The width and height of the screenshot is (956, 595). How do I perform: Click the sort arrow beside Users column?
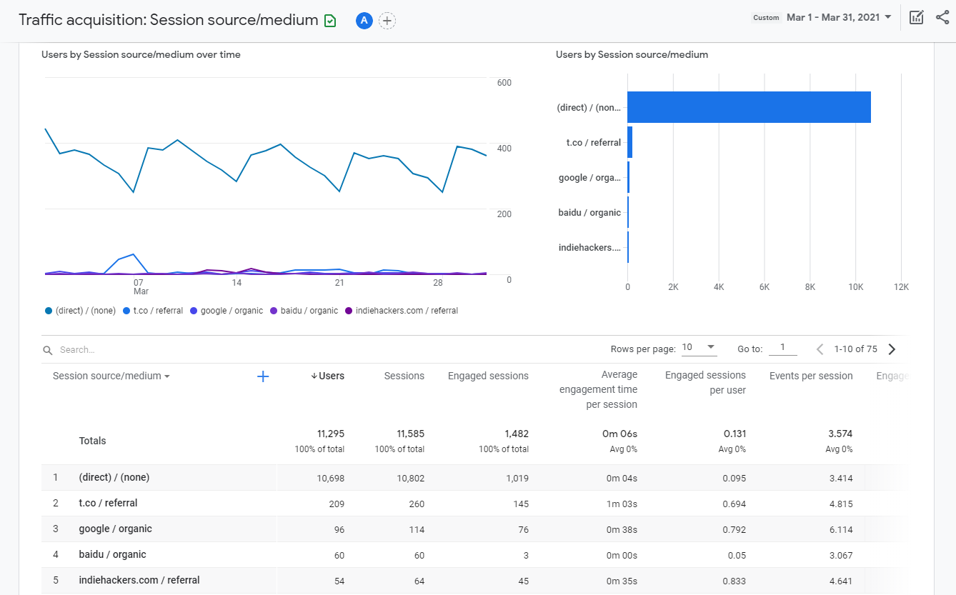click(314, 376)
